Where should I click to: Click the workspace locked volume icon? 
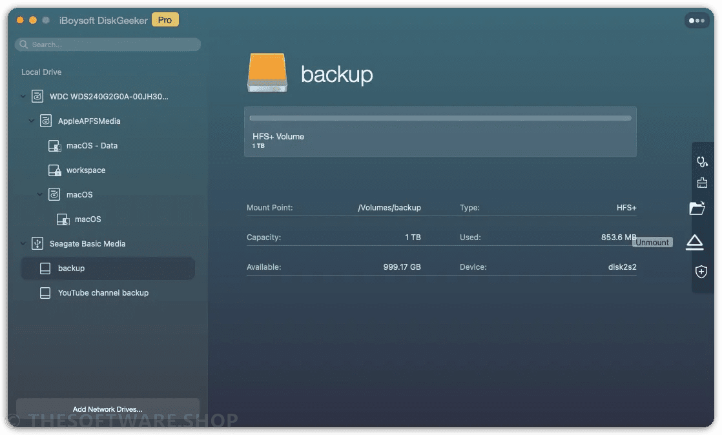pos(54,170)
